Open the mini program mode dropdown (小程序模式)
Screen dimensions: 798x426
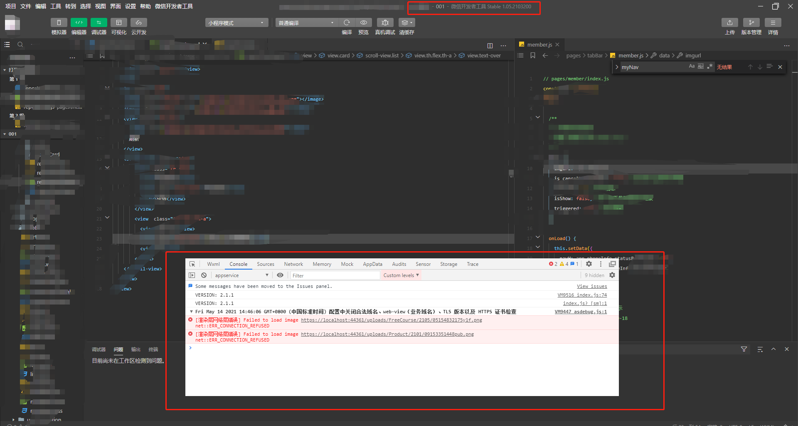(236, 23)
